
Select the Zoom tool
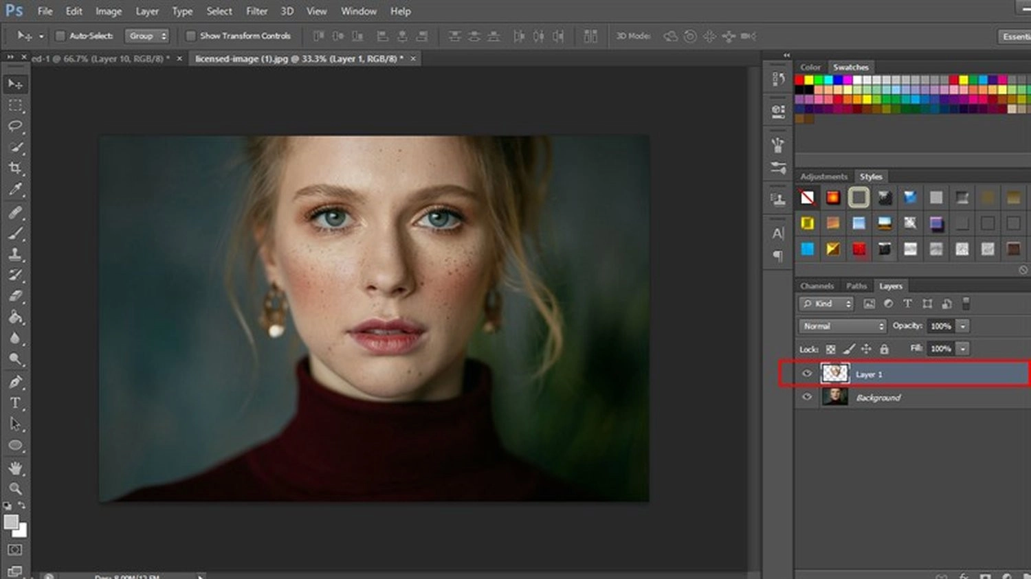click(15, 489)
